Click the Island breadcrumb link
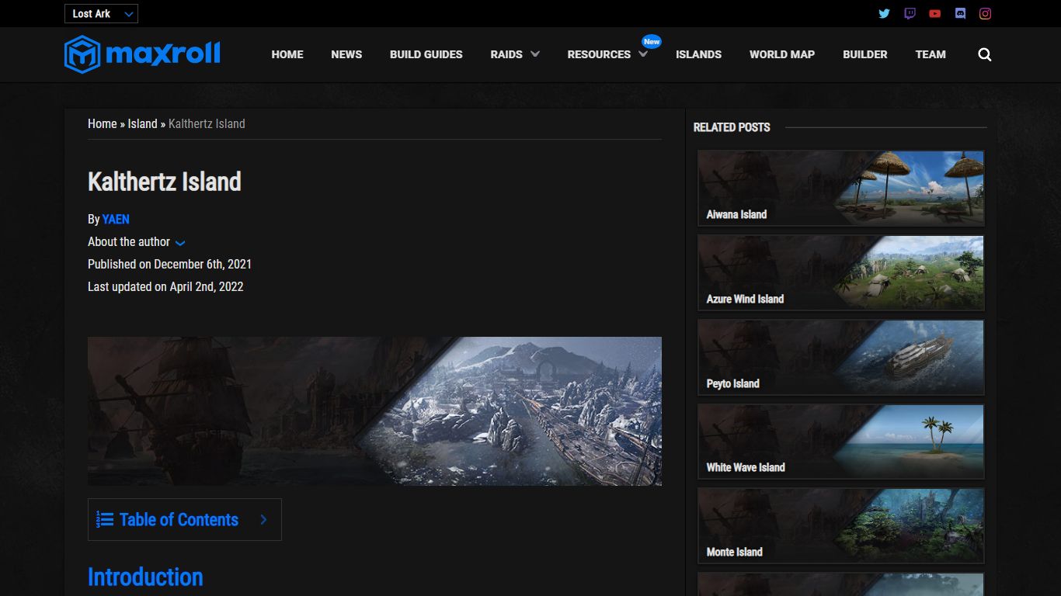Screen dimensions: 1061x596 (142, 123)
